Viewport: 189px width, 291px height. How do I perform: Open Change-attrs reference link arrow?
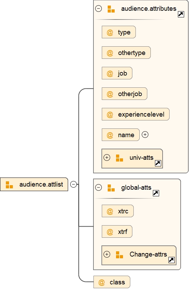[172, 260]
